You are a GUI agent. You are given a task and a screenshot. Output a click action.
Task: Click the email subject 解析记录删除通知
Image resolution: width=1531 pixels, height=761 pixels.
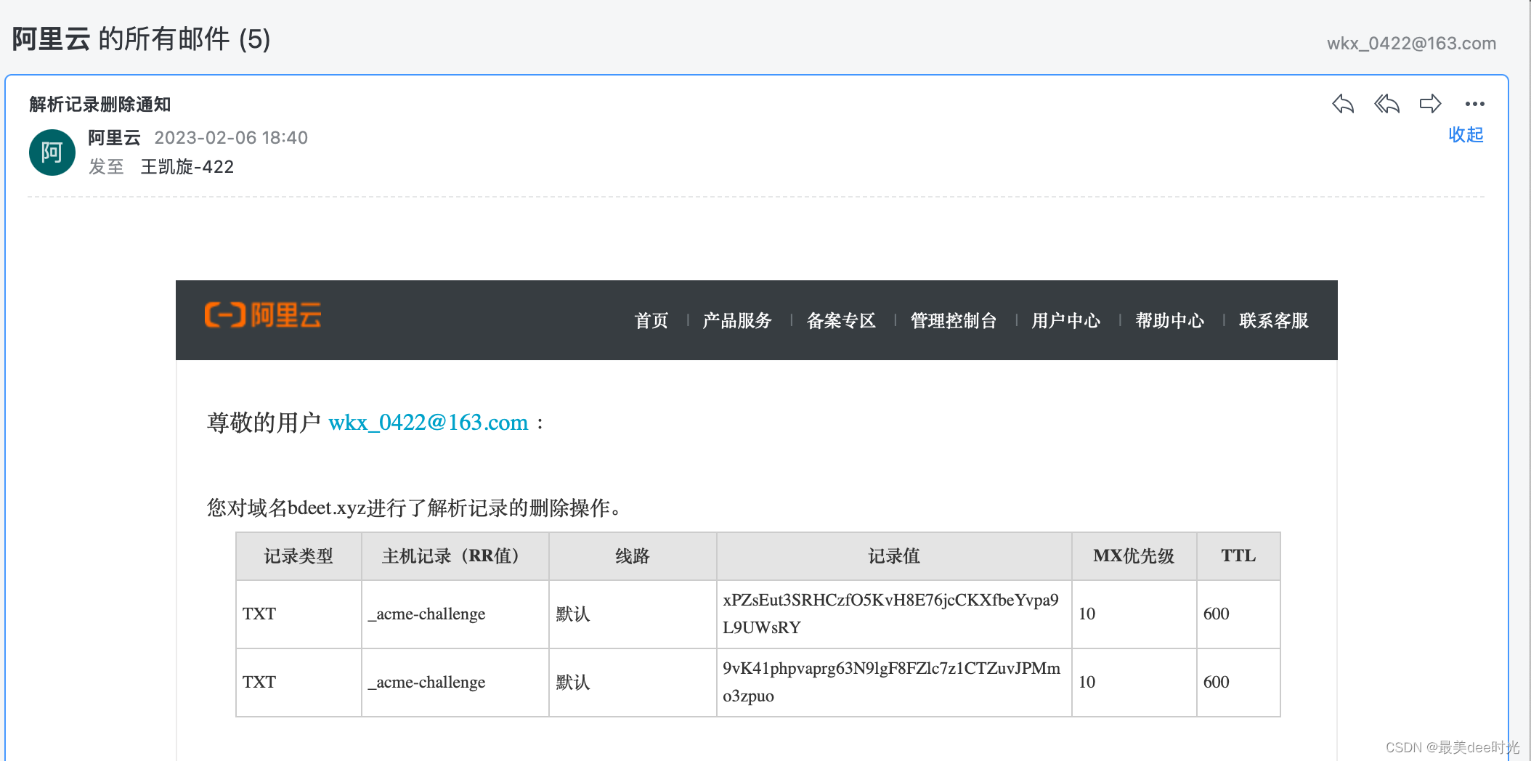100,105
